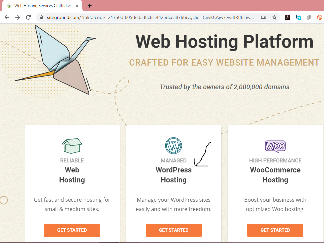Open the cast/device icon in address bar

click(263, 17)
